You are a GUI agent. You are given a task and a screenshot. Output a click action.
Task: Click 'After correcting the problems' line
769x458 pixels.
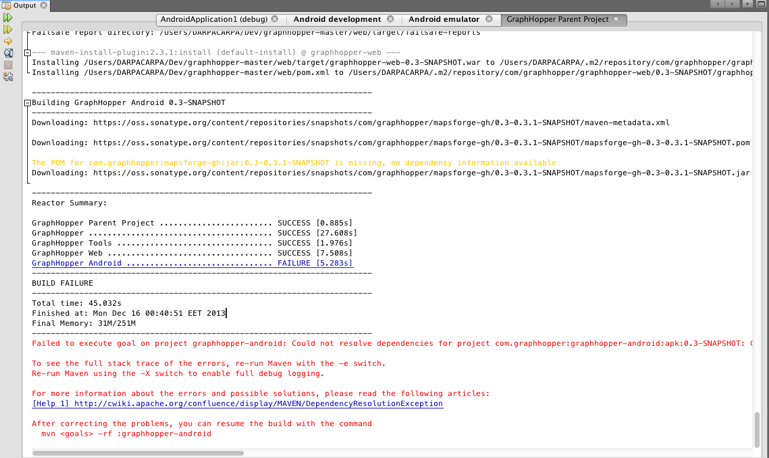coord(202,424)
